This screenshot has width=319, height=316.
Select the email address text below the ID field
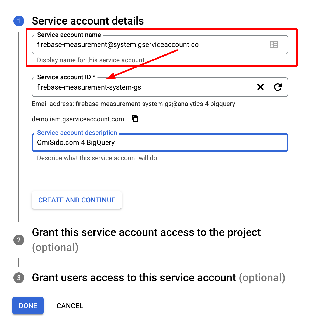[x=134, y=104]
